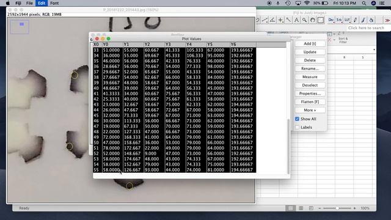
Task: Click Measure in ROI Manager
Action: 310,77
